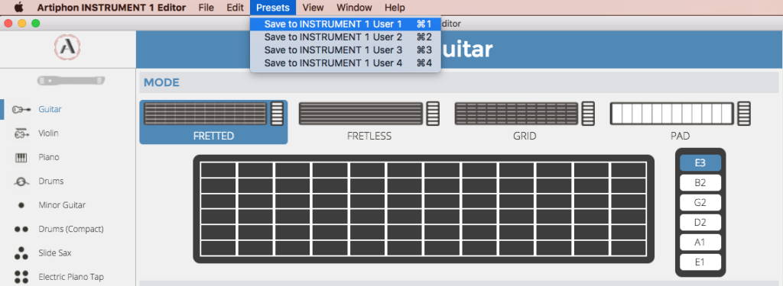Select the Electric Piano Tap four-dot icon
783x286 pixels.
21,277
